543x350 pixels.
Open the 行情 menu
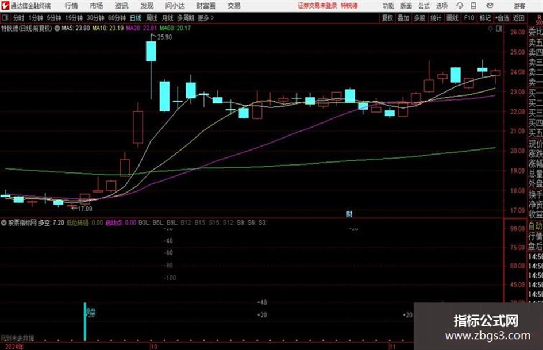71,6
